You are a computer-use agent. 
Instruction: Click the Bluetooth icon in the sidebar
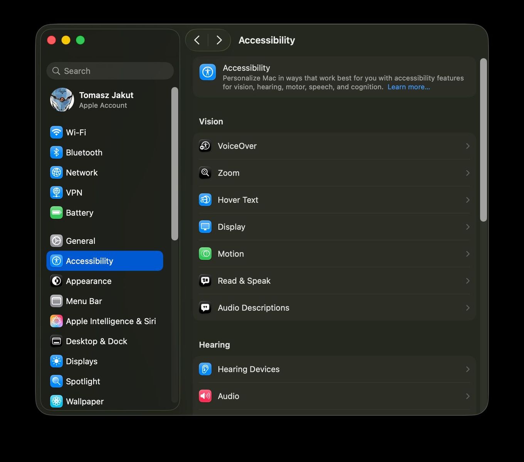pos(57,152)
